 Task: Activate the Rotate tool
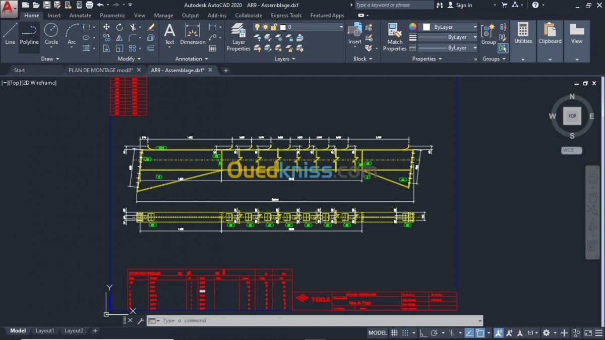point(119,27)
